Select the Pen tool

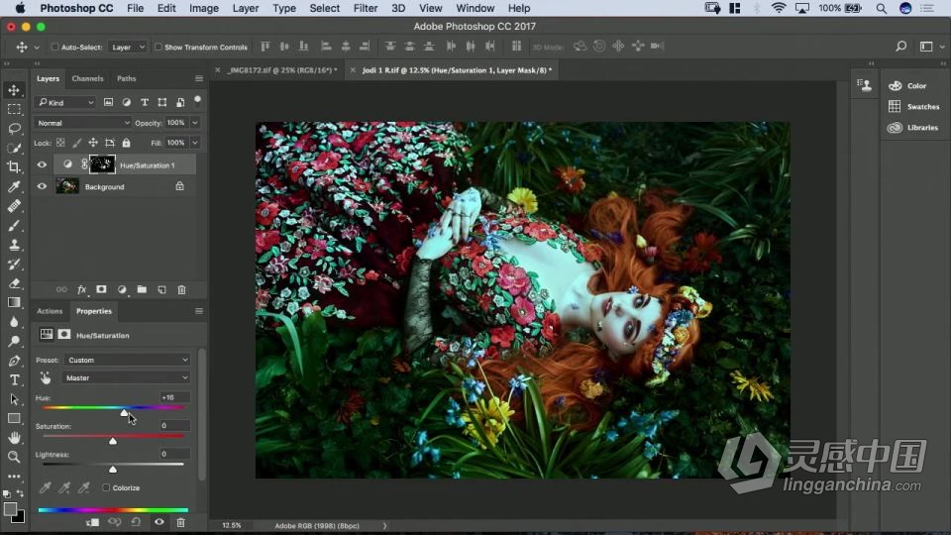14,361
